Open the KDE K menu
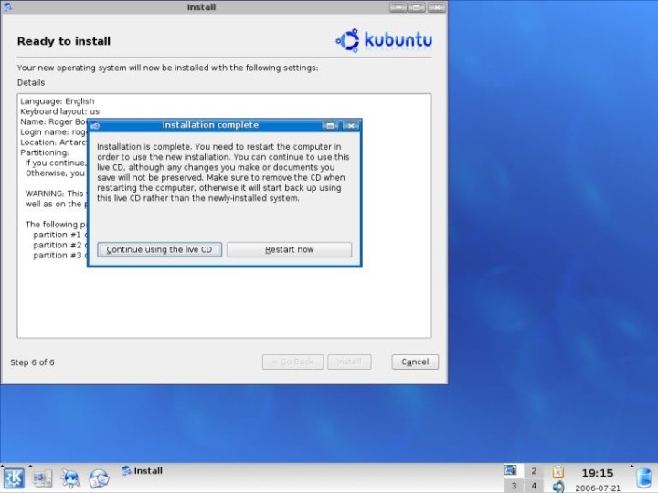 click(x=14, y=477)
